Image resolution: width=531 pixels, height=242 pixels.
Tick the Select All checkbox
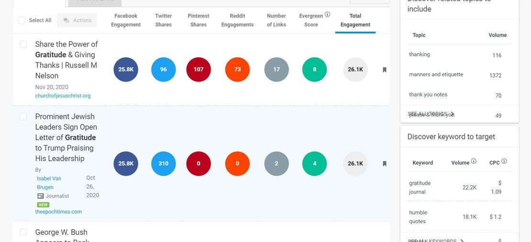click(22, 20)
